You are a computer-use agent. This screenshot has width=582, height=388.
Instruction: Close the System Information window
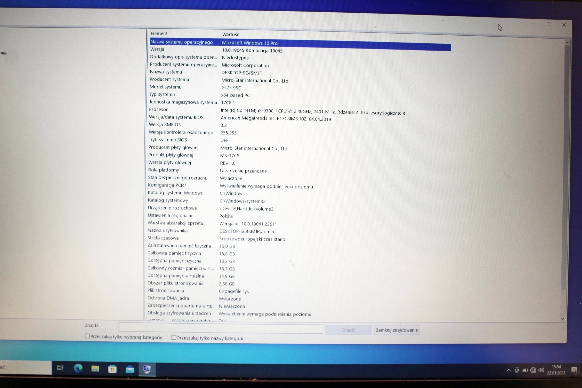[x=564, y=25]
